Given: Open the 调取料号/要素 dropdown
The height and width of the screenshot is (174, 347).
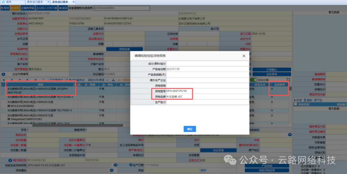Looking at the screenshot, I should 98,80.
